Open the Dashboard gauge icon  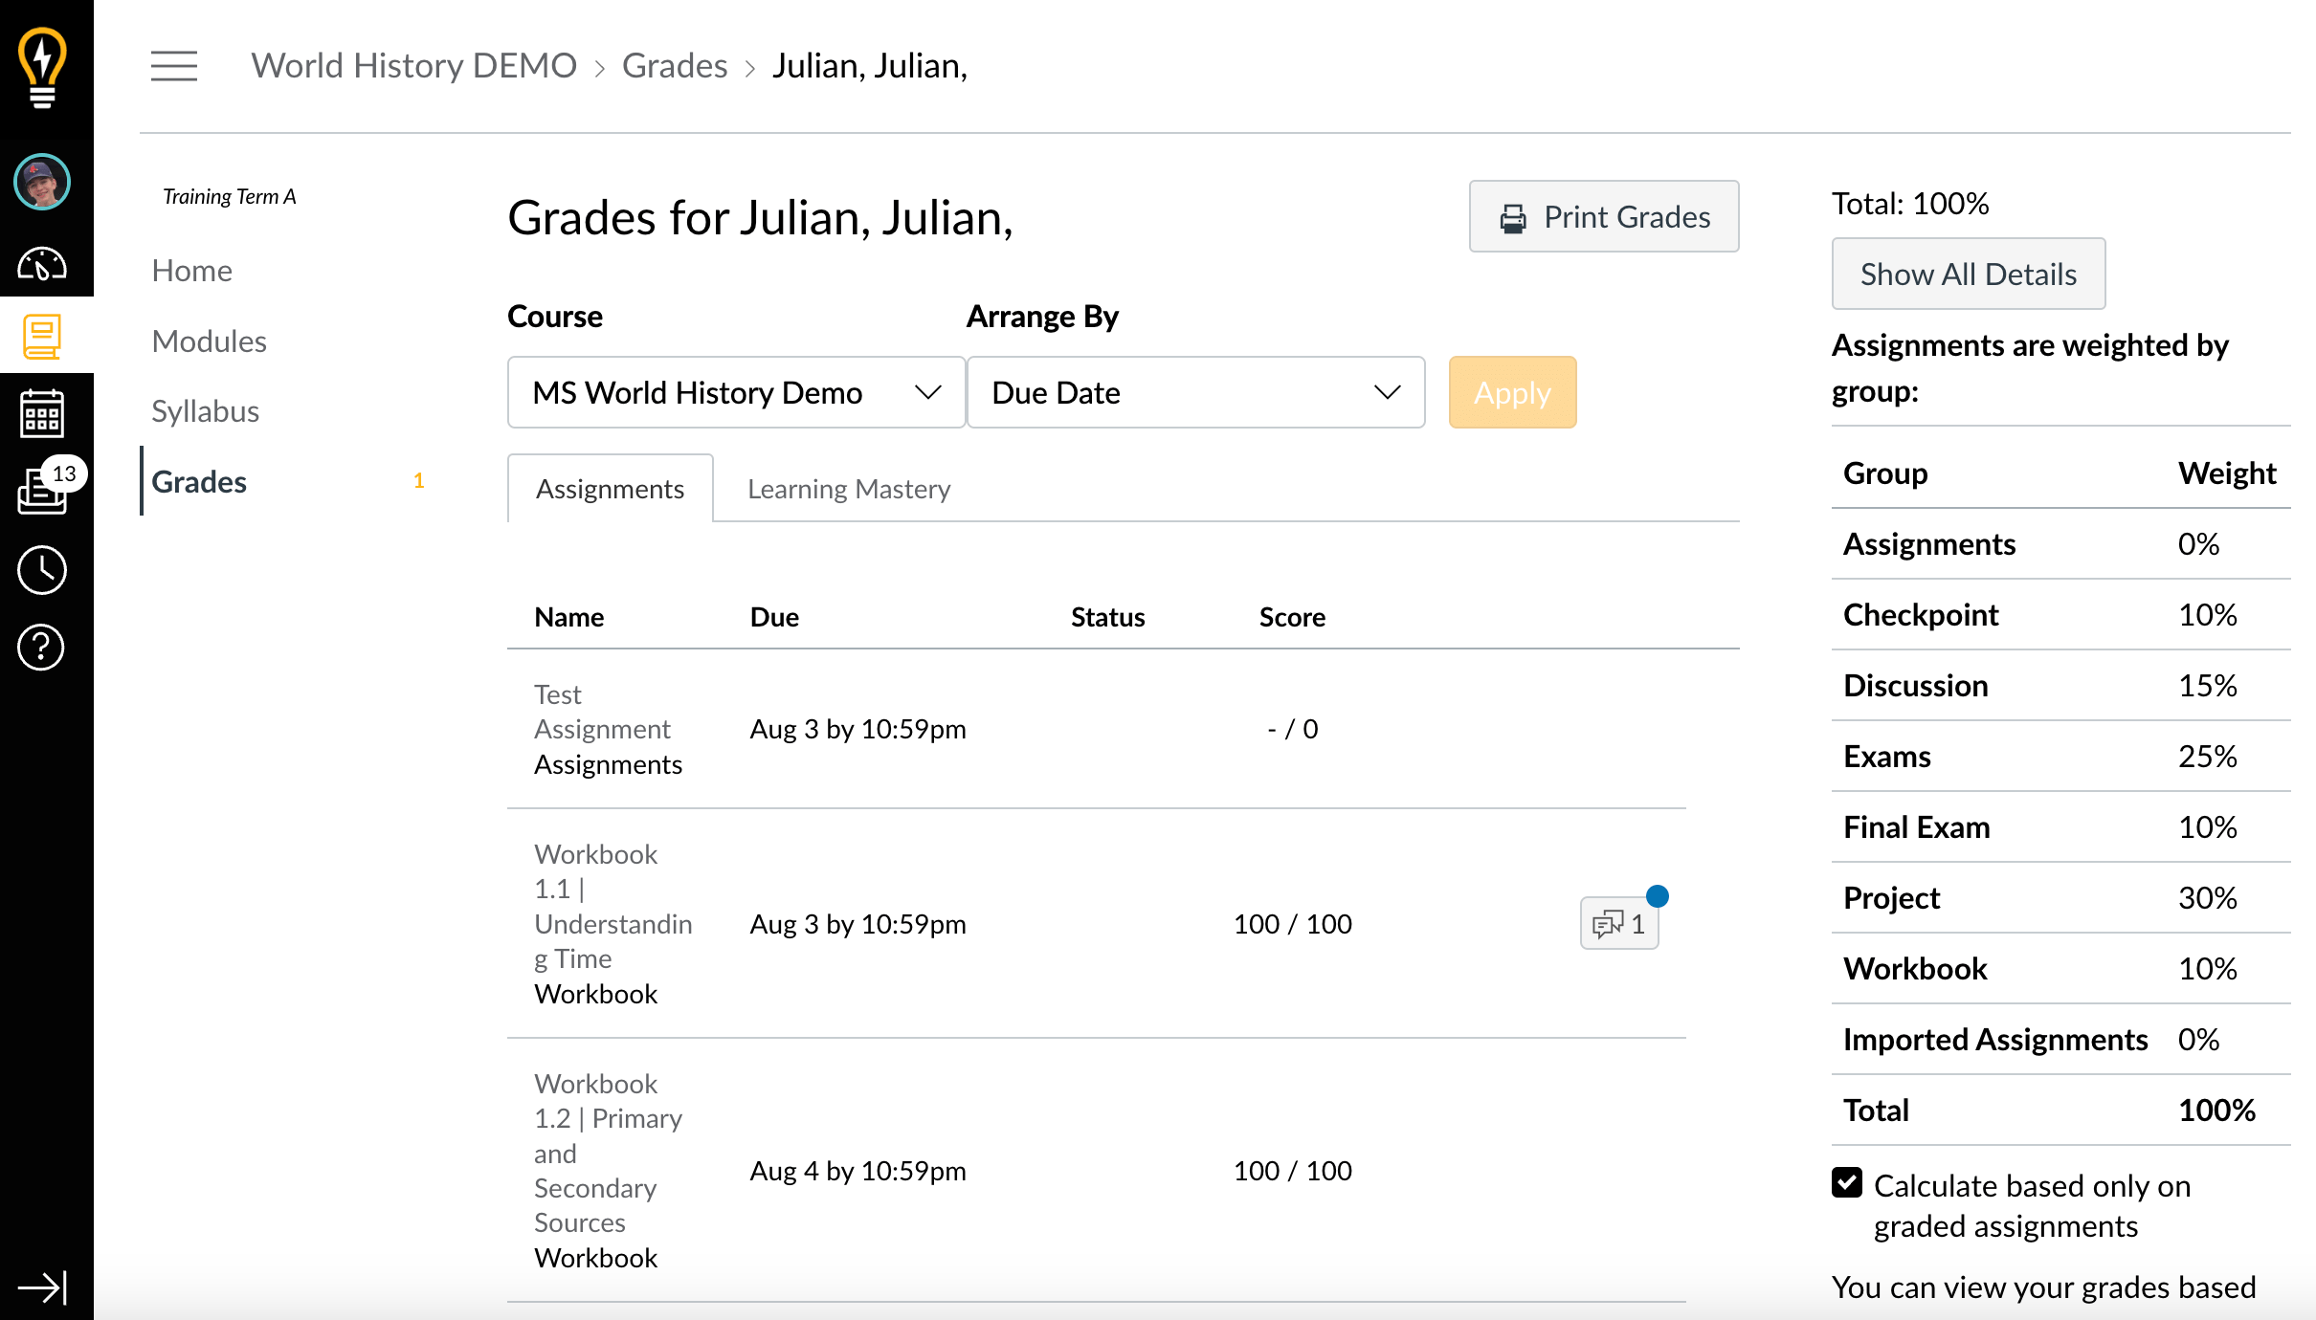pos(42,263)
